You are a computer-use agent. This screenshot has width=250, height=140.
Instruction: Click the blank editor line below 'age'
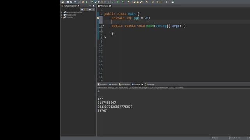click(x=177, y=22)
